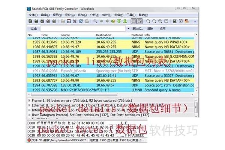Image resolution: width=225 pixels, height=150 pixels.
Task: Reload the current capture file
Action: coord(81,21)
